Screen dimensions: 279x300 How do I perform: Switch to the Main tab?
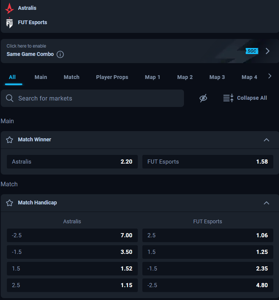(41, 77)
